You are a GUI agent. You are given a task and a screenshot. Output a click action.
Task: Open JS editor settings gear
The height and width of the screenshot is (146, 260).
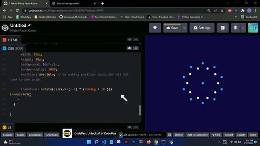point(129,127)
